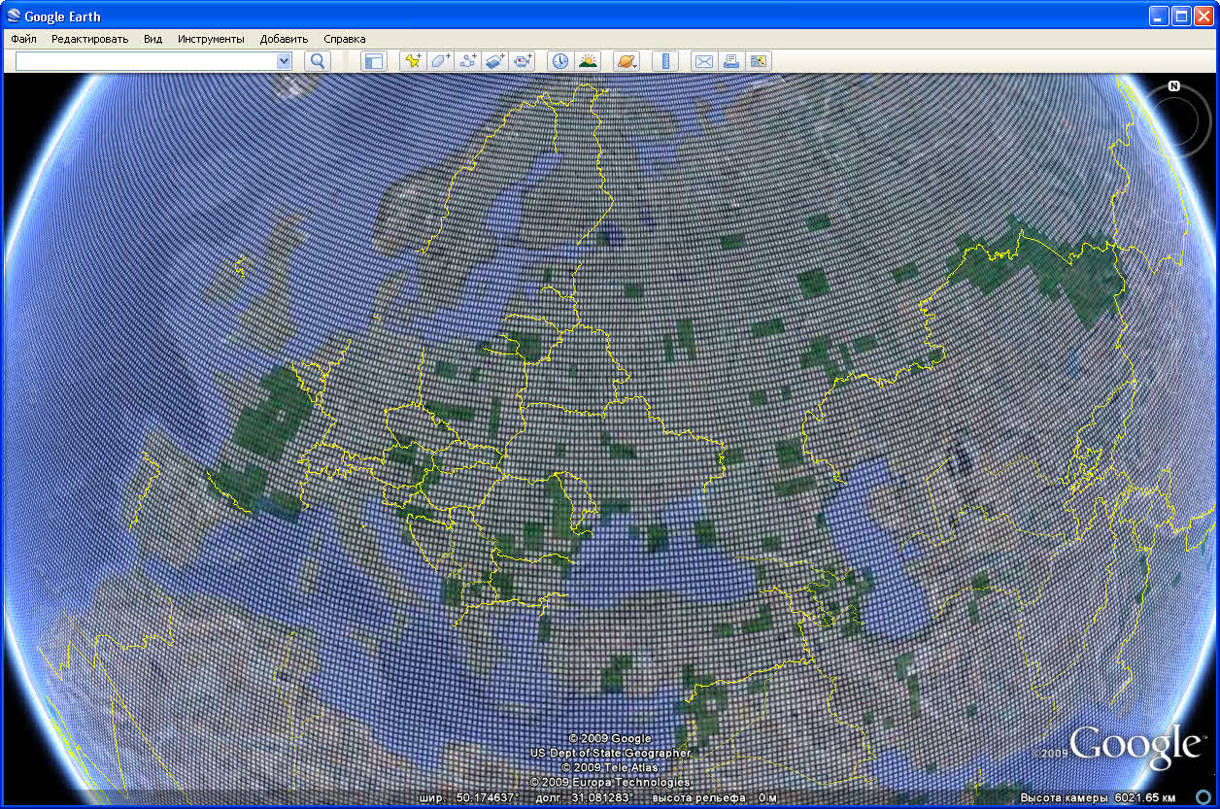Open the View in Google Maps icon

[x=759, y=61]
